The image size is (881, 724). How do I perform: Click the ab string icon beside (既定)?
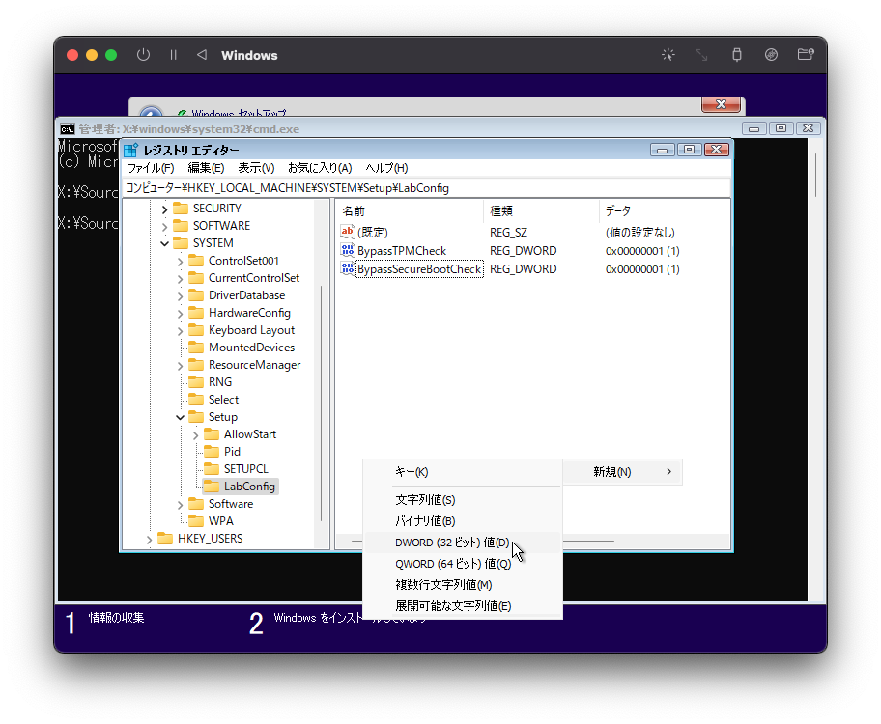click(347, 232)
